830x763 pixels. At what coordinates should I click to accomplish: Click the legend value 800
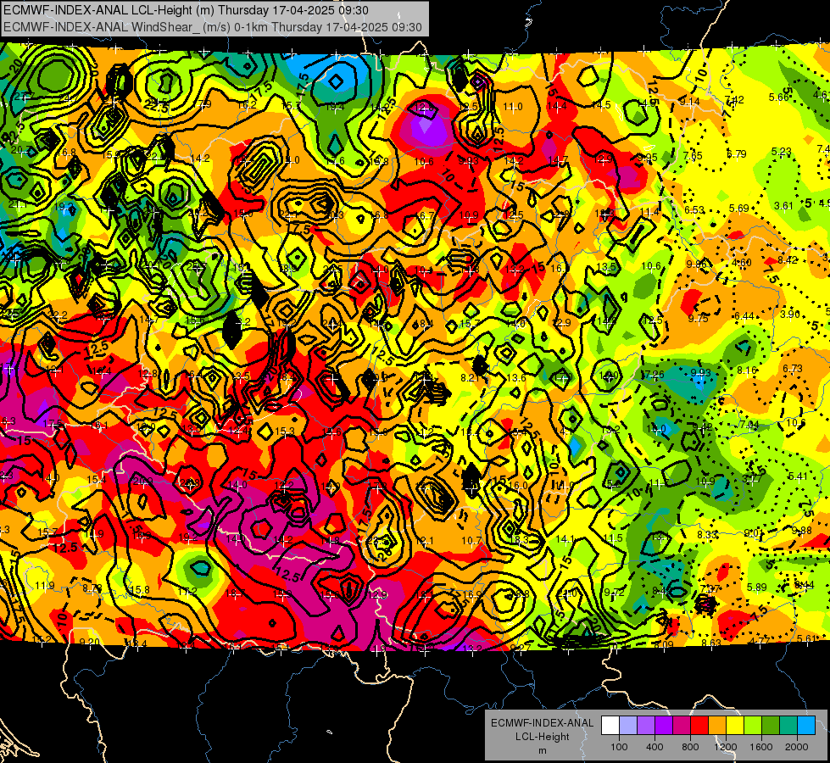point(690,747)
